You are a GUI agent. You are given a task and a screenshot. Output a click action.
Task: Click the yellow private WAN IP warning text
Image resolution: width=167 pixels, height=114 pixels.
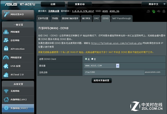(x=96, y=52)
